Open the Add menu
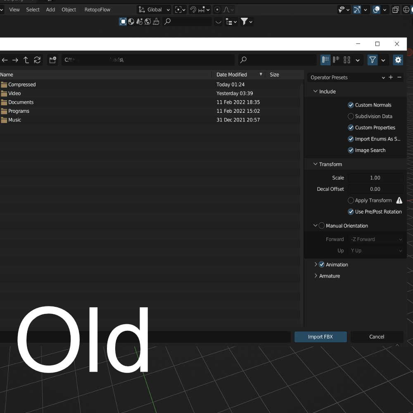This screenshot has width=413, height=413. pyautogui.click(x=50, y=10)
